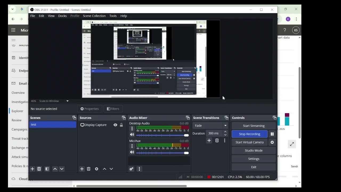Open Mic/Aux options three dots
Screen dimensions: 341x192
[132, 146]
